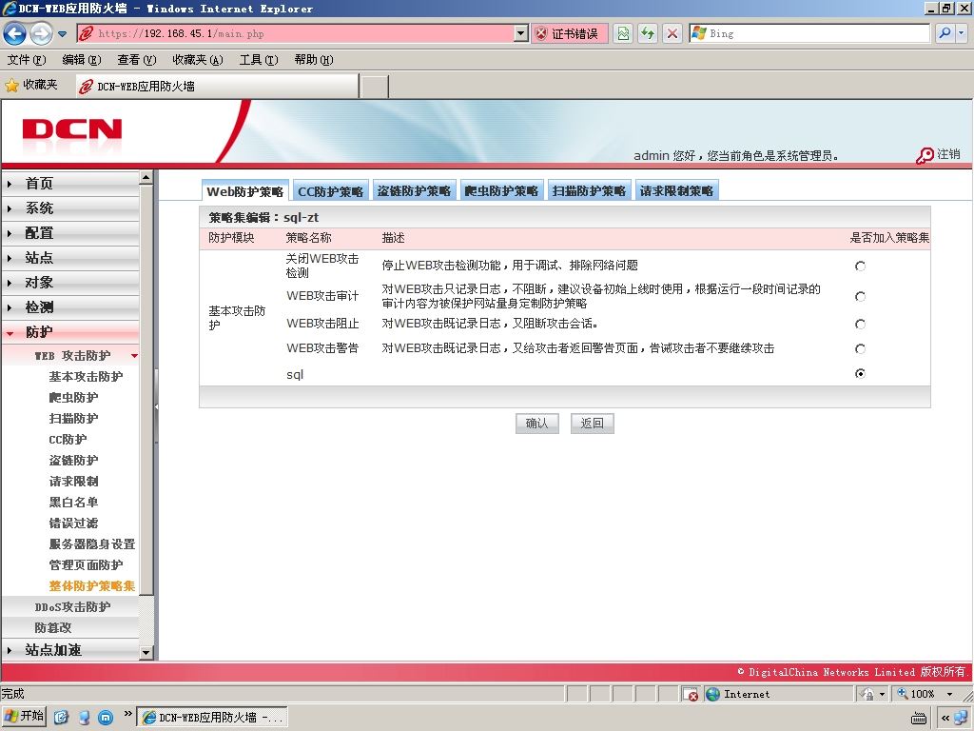
Task: Select radio for WEB攻击审计 policy
Action: pos(860,297)
